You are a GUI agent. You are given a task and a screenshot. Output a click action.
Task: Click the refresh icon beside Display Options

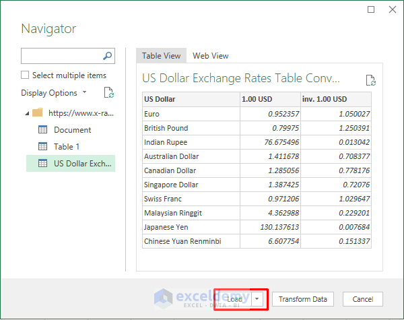[x=108, y=92]
